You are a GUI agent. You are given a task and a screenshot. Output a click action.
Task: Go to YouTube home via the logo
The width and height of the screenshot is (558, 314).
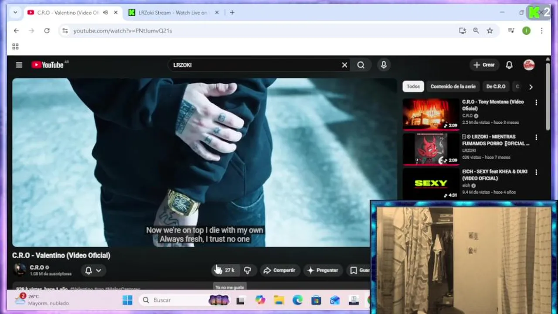(x=48, y=65)
